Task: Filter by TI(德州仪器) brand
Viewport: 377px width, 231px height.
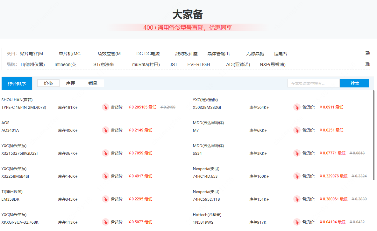Action: 32,64
